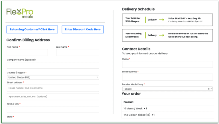
Task: Select the Apartment, suite, unit field
Action: (53, 96)
